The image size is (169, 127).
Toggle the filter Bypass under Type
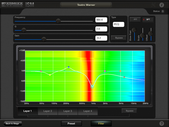(119, 38)
